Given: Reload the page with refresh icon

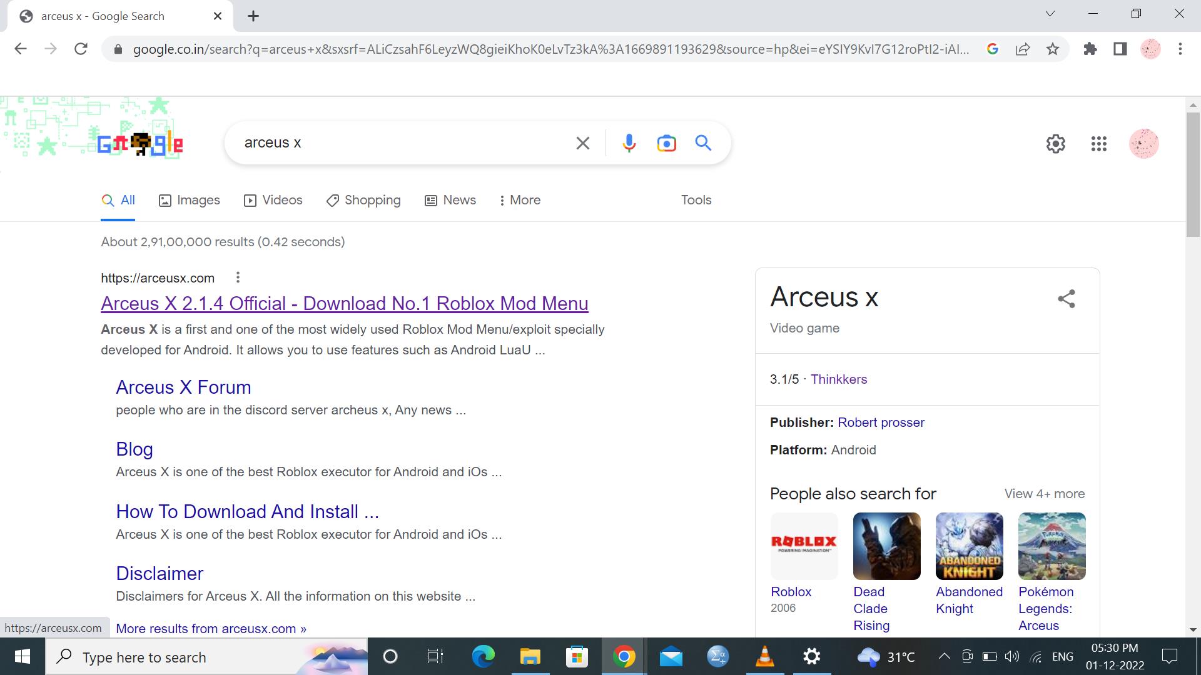Looking at the screenshot, I should pos(81,49).
